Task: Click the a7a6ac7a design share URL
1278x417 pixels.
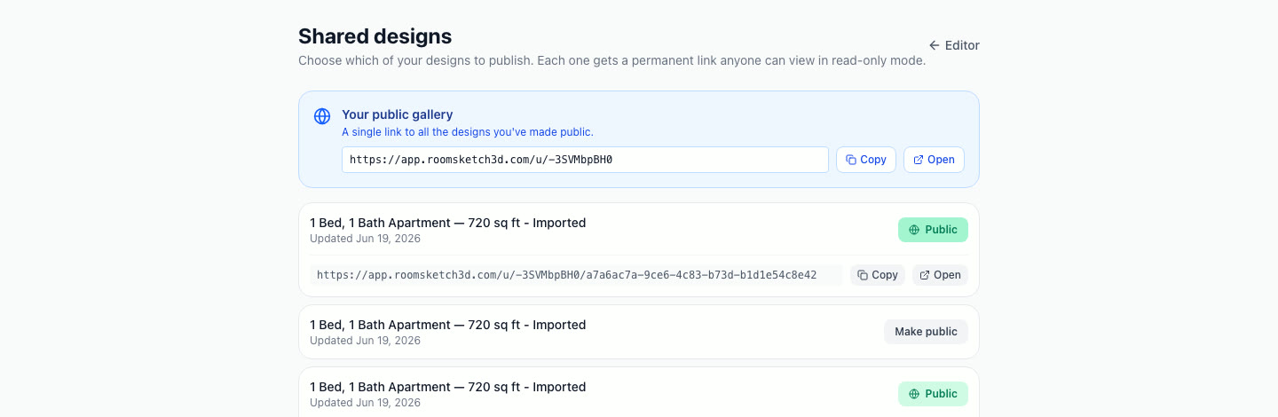Action: [x=576, y=275]
